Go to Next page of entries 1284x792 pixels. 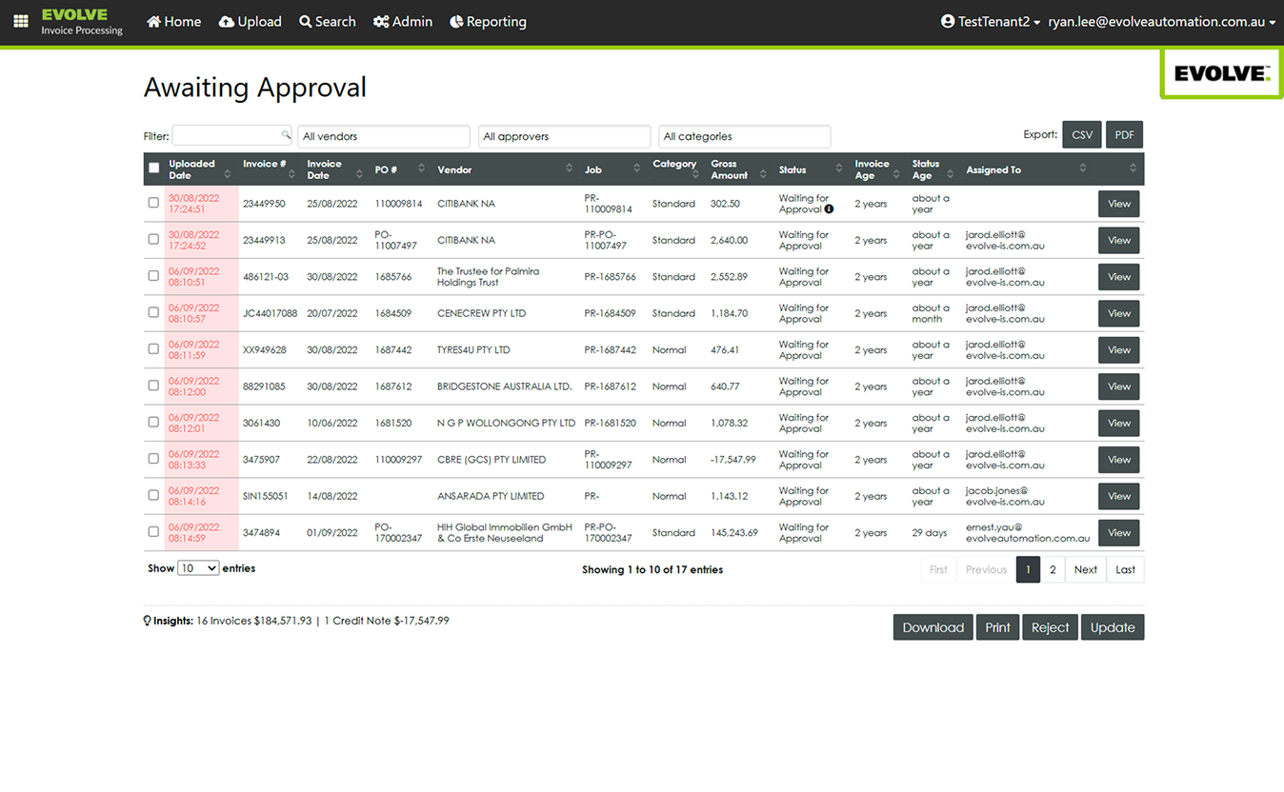coord(1086,569)
